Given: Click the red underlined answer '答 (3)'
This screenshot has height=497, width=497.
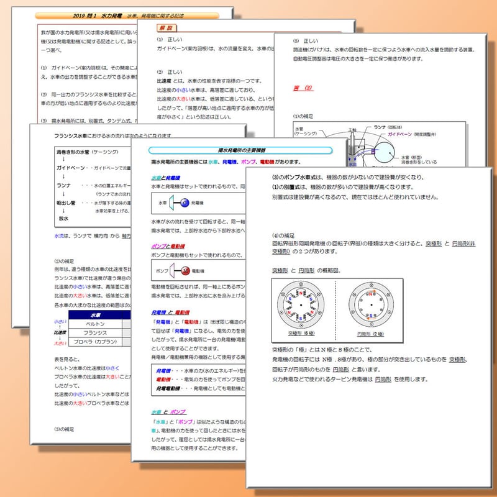Looking at the screenshot, I should [x=303, y=88].
